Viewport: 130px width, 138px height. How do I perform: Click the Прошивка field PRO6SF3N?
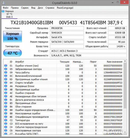pyautogui.click(x=67, y=28)
